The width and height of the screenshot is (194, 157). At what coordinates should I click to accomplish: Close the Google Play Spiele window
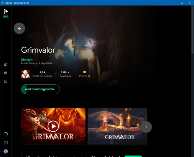click(190, 3)
